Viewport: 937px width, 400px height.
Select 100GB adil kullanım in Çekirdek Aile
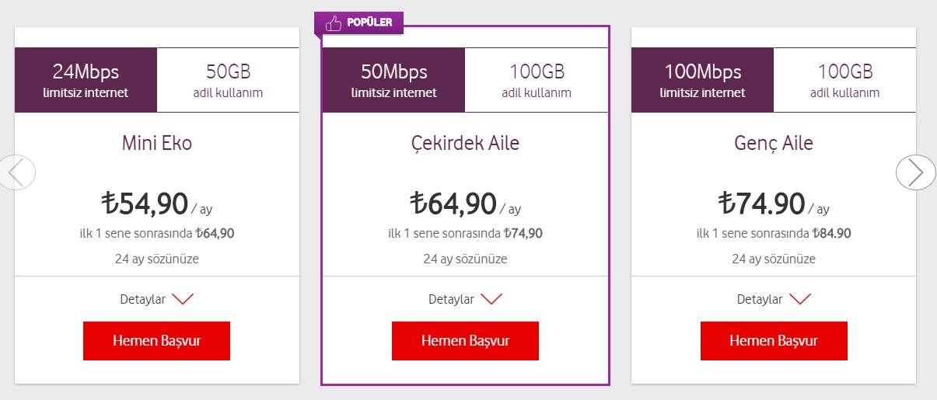(x=537, y=80)
